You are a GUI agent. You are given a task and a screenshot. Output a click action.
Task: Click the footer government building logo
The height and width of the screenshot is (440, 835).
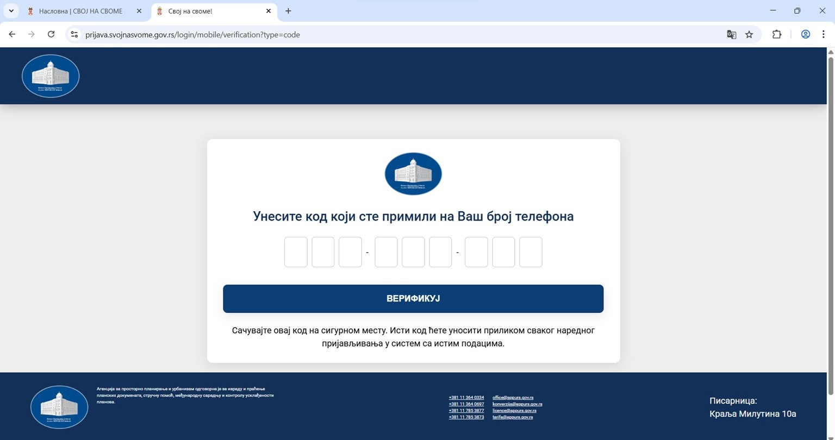[59, 407]
